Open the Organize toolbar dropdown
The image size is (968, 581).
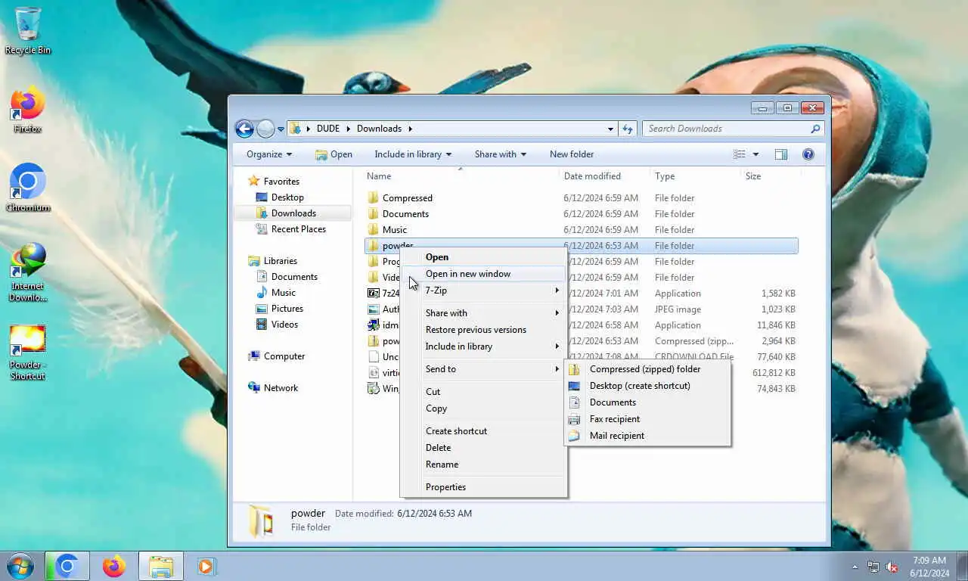click(x=268, y=154)
